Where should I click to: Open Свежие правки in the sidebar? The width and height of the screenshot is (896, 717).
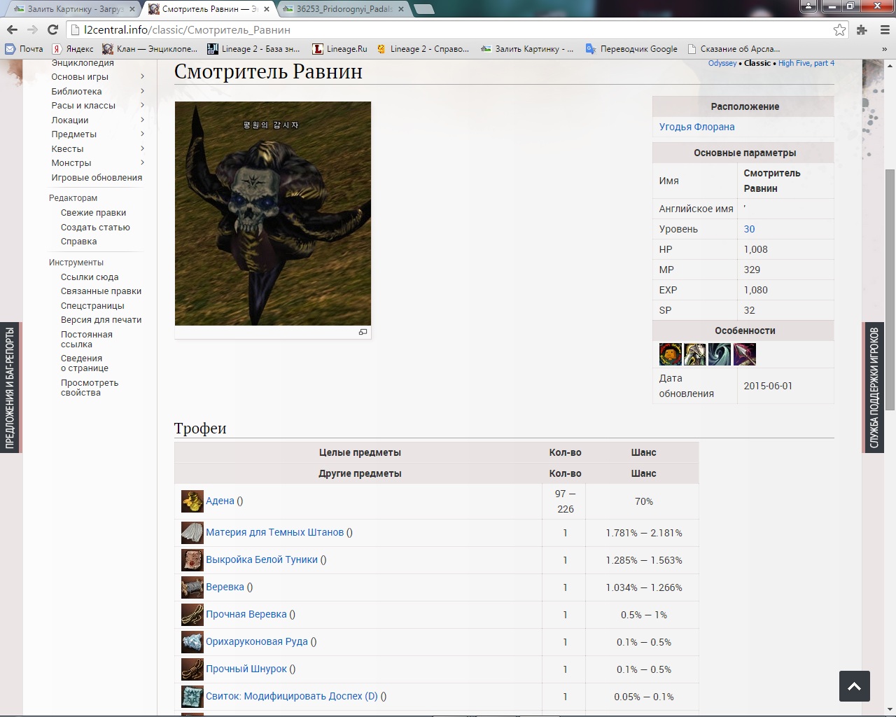[93, 213]
